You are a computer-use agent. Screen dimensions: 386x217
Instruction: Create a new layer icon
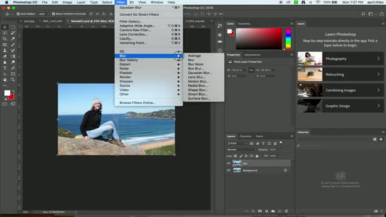click(x=280, y=211)
